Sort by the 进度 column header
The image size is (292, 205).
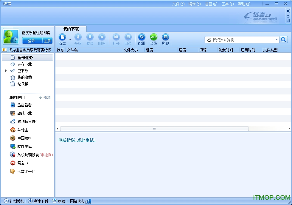tap(161, 50)
